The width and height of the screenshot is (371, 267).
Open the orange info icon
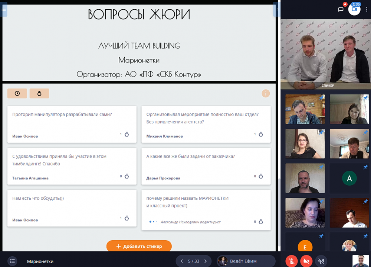[266, 93]
